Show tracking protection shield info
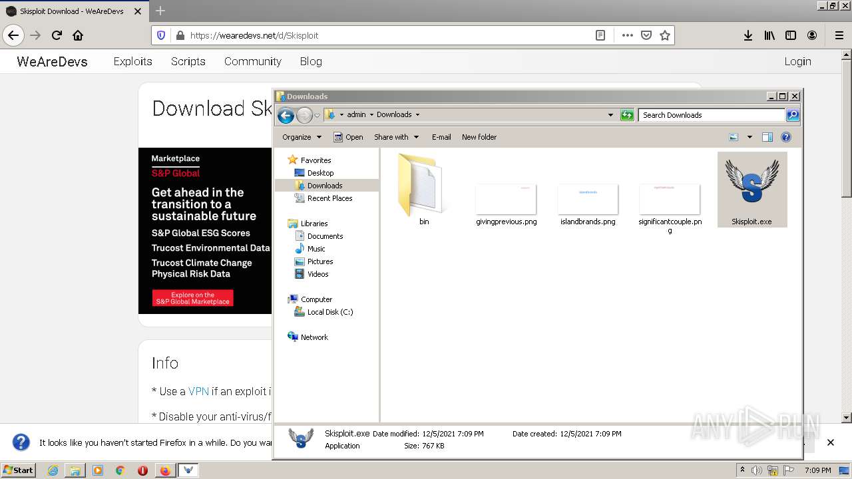Viewport: 852px width, 479px height. (161, 35)
